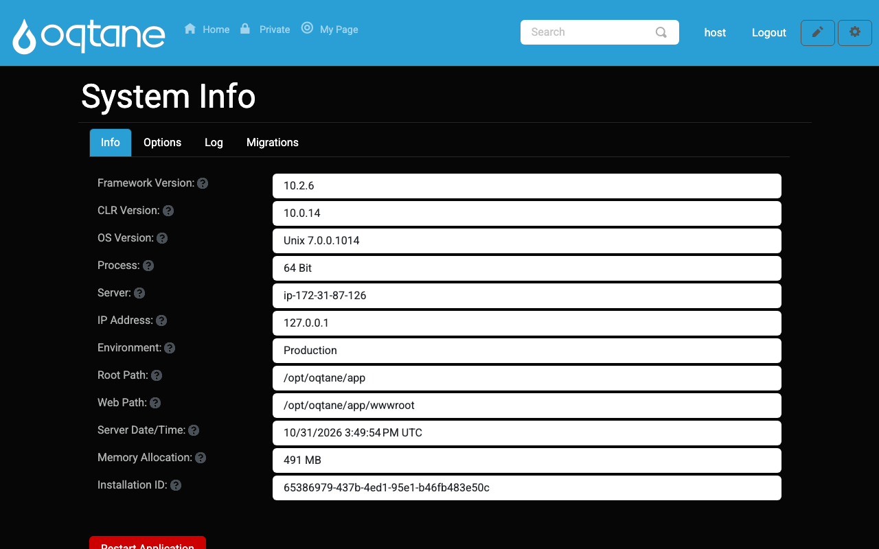Click the Oqtane logo
The image size is (879, 549).
pos(89,36)
